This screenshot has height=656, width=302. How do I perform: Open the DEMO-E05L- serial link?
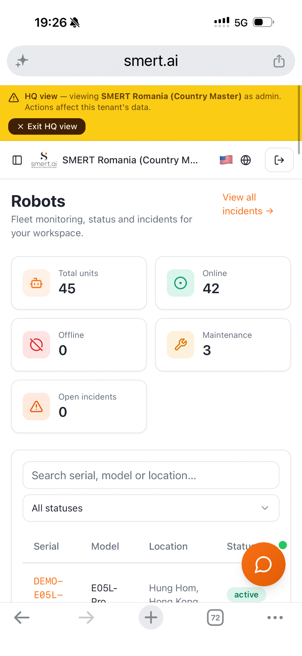click(48, 588)
